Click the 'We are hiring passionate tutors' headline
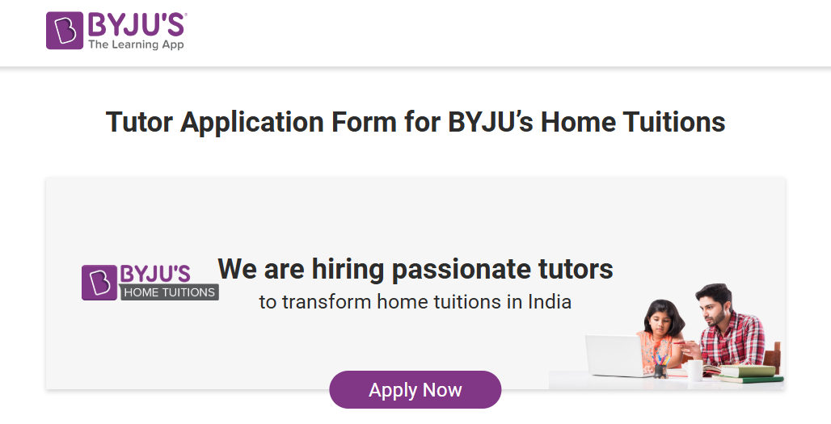 point(415,269)
